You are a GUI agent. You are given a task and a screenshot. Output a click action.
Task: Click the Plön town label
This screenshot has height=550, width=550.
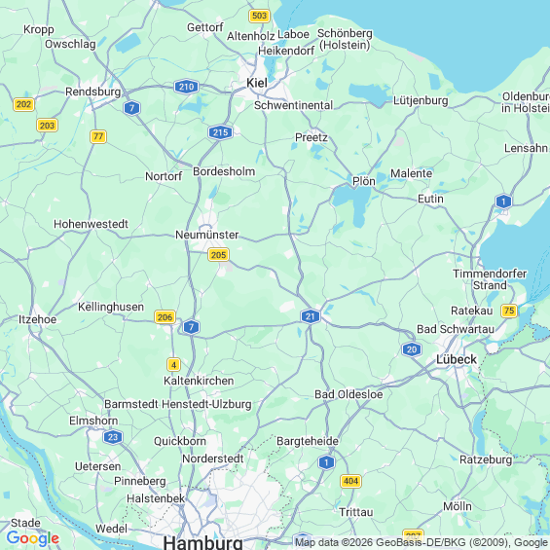[x=364, y=181]
